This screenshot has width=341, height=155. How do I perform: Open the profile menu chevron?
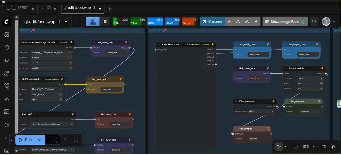tap(334, 22)
